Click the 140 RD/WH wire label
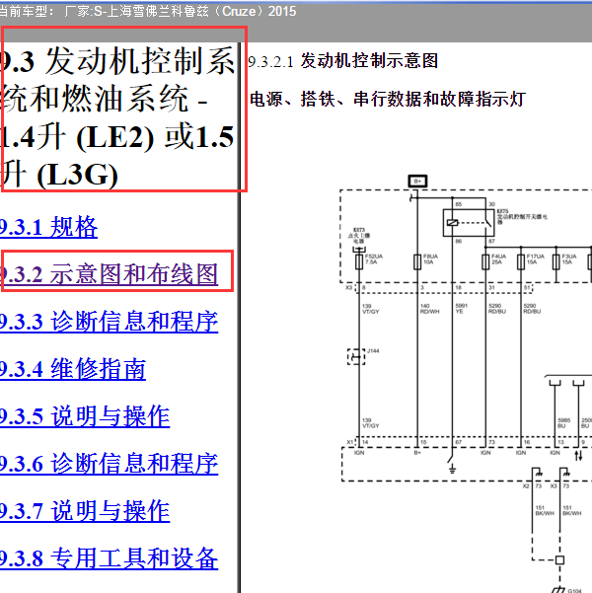The image size is (592, 593). (430, 309)
